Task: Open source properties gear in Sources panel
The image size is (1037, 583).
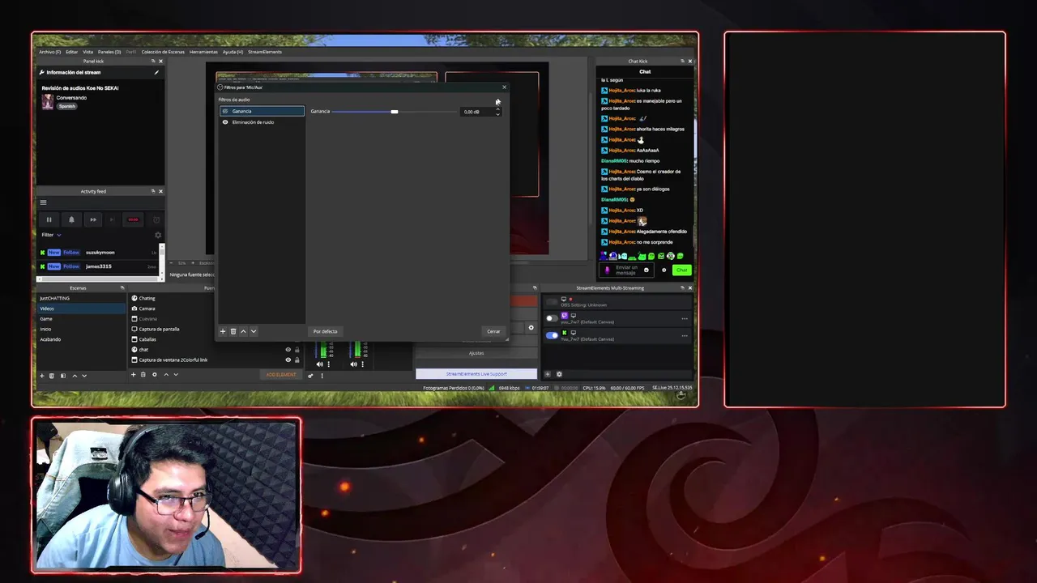Action: pyautogui.click(x=154, y=374)
